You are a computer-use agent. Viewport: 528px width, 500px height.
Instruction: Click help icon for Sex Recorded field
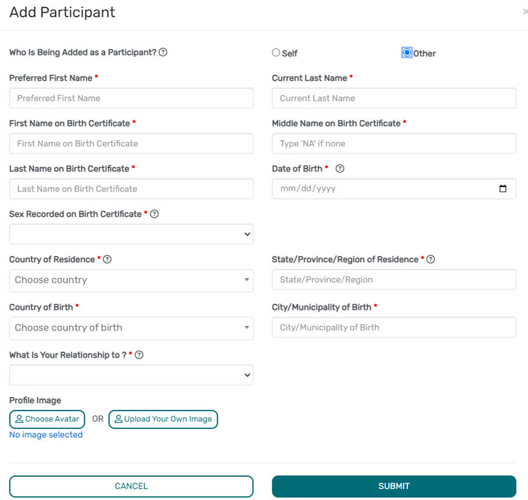[x=155, y=214]
